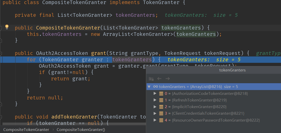Screen dimensions: 281x133
Task: Select the {ResourceOwnerPasswordTokenGranter@8222} row text
Action: (x=216, y=120)
